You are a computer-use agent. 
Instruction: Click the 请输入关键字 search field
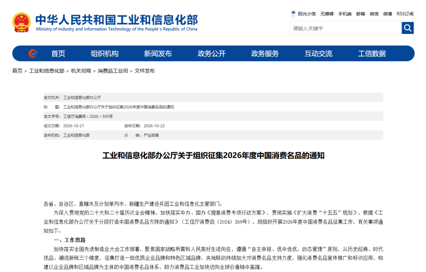tap(346, 28)
